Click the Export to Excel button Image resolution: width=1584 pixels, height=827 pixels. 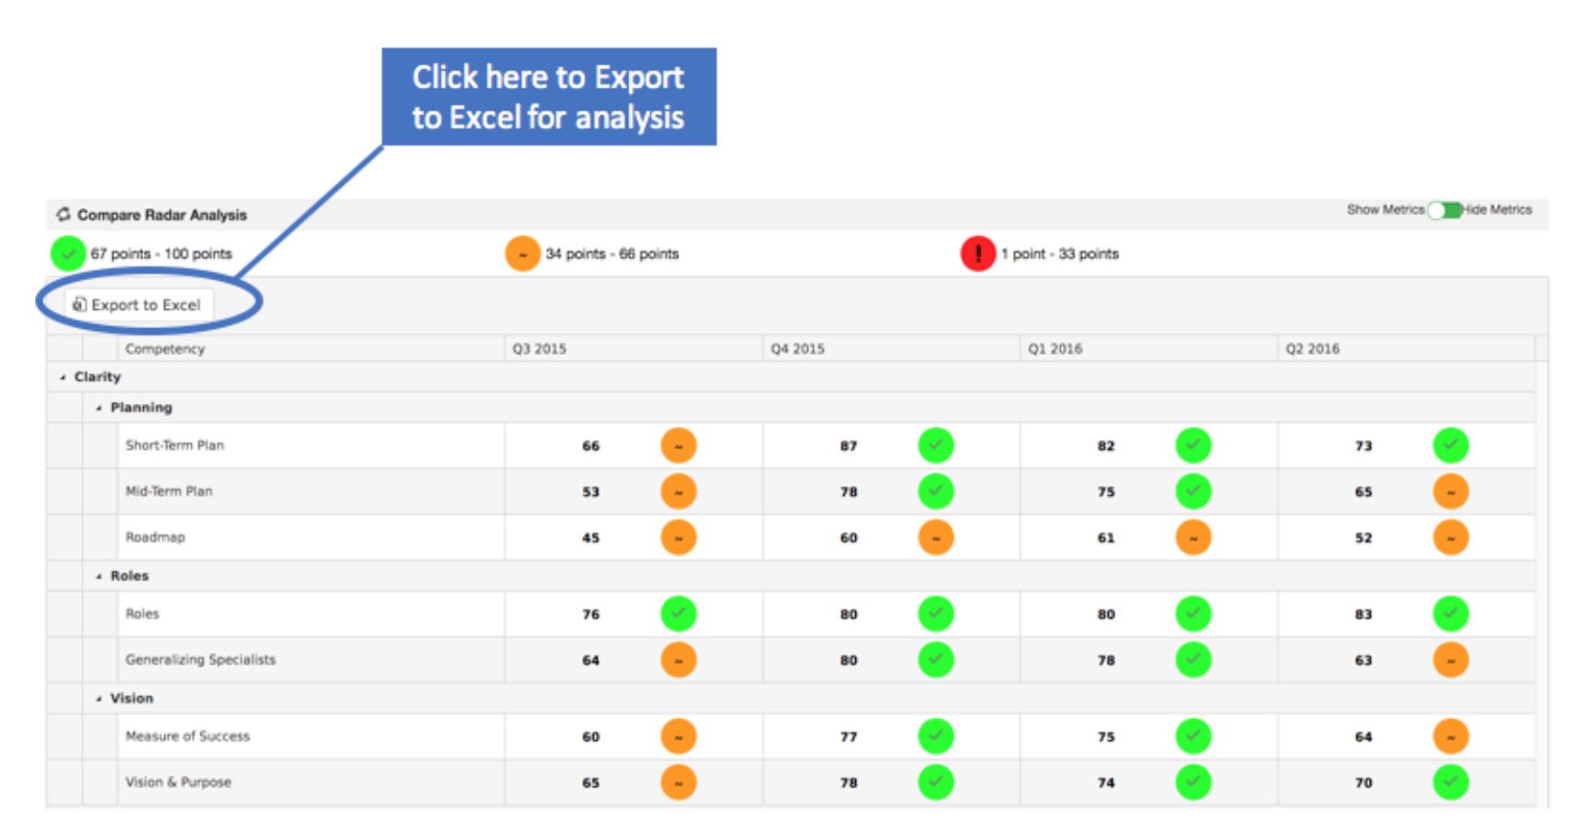coord(138,305)
